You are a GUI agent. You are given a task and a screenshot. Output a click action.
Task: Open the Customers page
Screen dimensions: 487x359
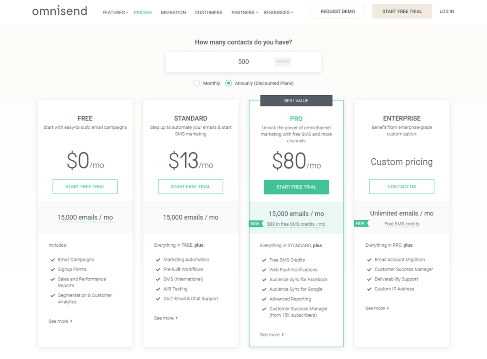click(208, 12)
